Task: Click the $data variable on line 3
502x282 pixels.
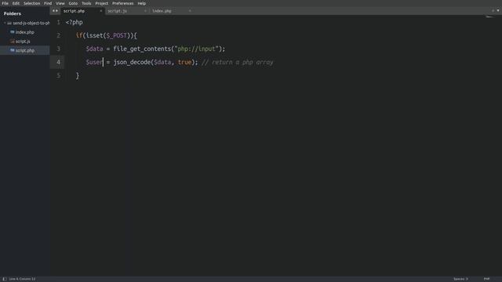Action: pos(94,49)
